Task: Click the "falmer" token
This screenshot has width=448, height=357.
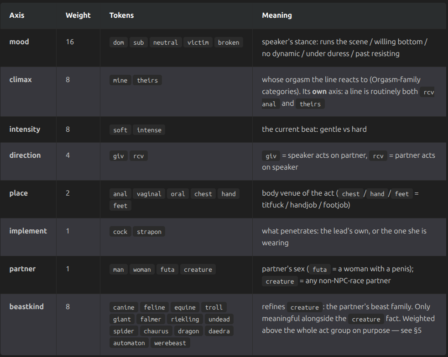Action: tap(151, 319)
